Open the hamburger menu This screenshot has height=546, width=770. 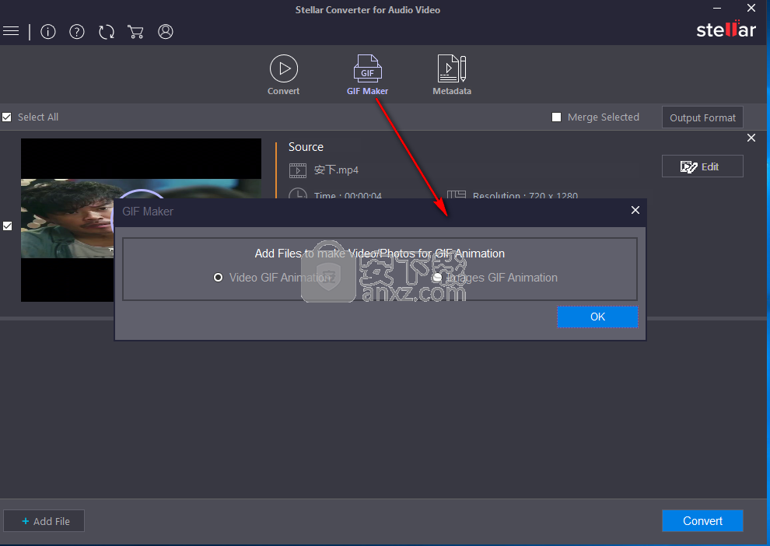[11, 31]
